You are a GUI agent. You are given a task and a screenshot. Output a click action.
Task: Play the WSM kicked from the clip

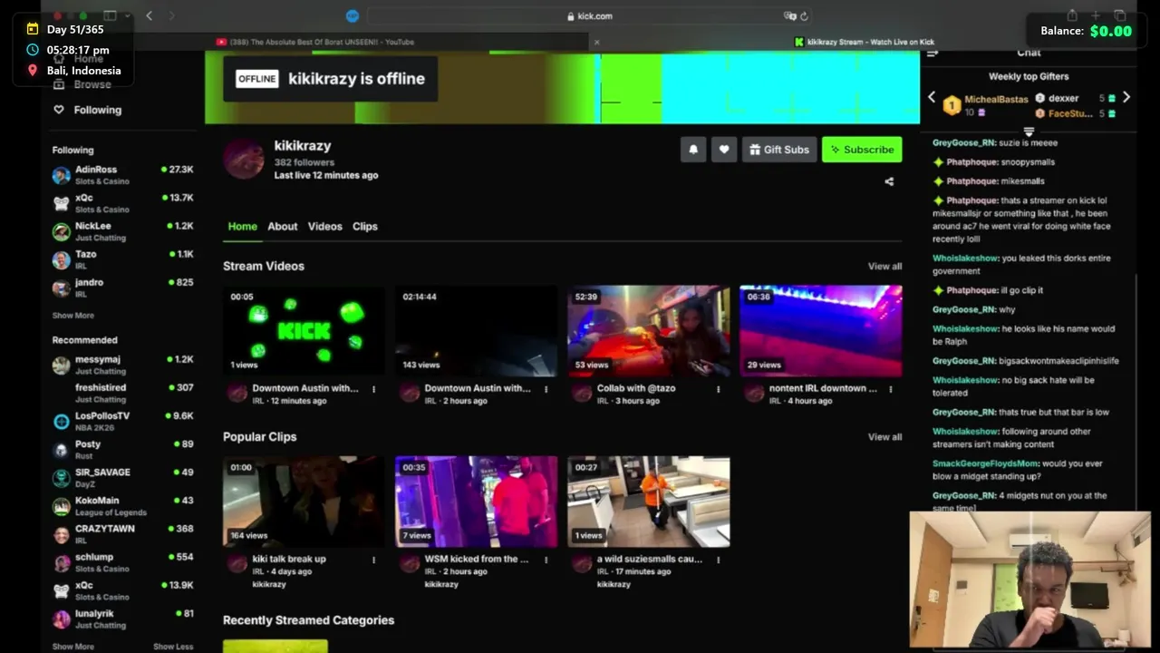[x=476, y=502]
